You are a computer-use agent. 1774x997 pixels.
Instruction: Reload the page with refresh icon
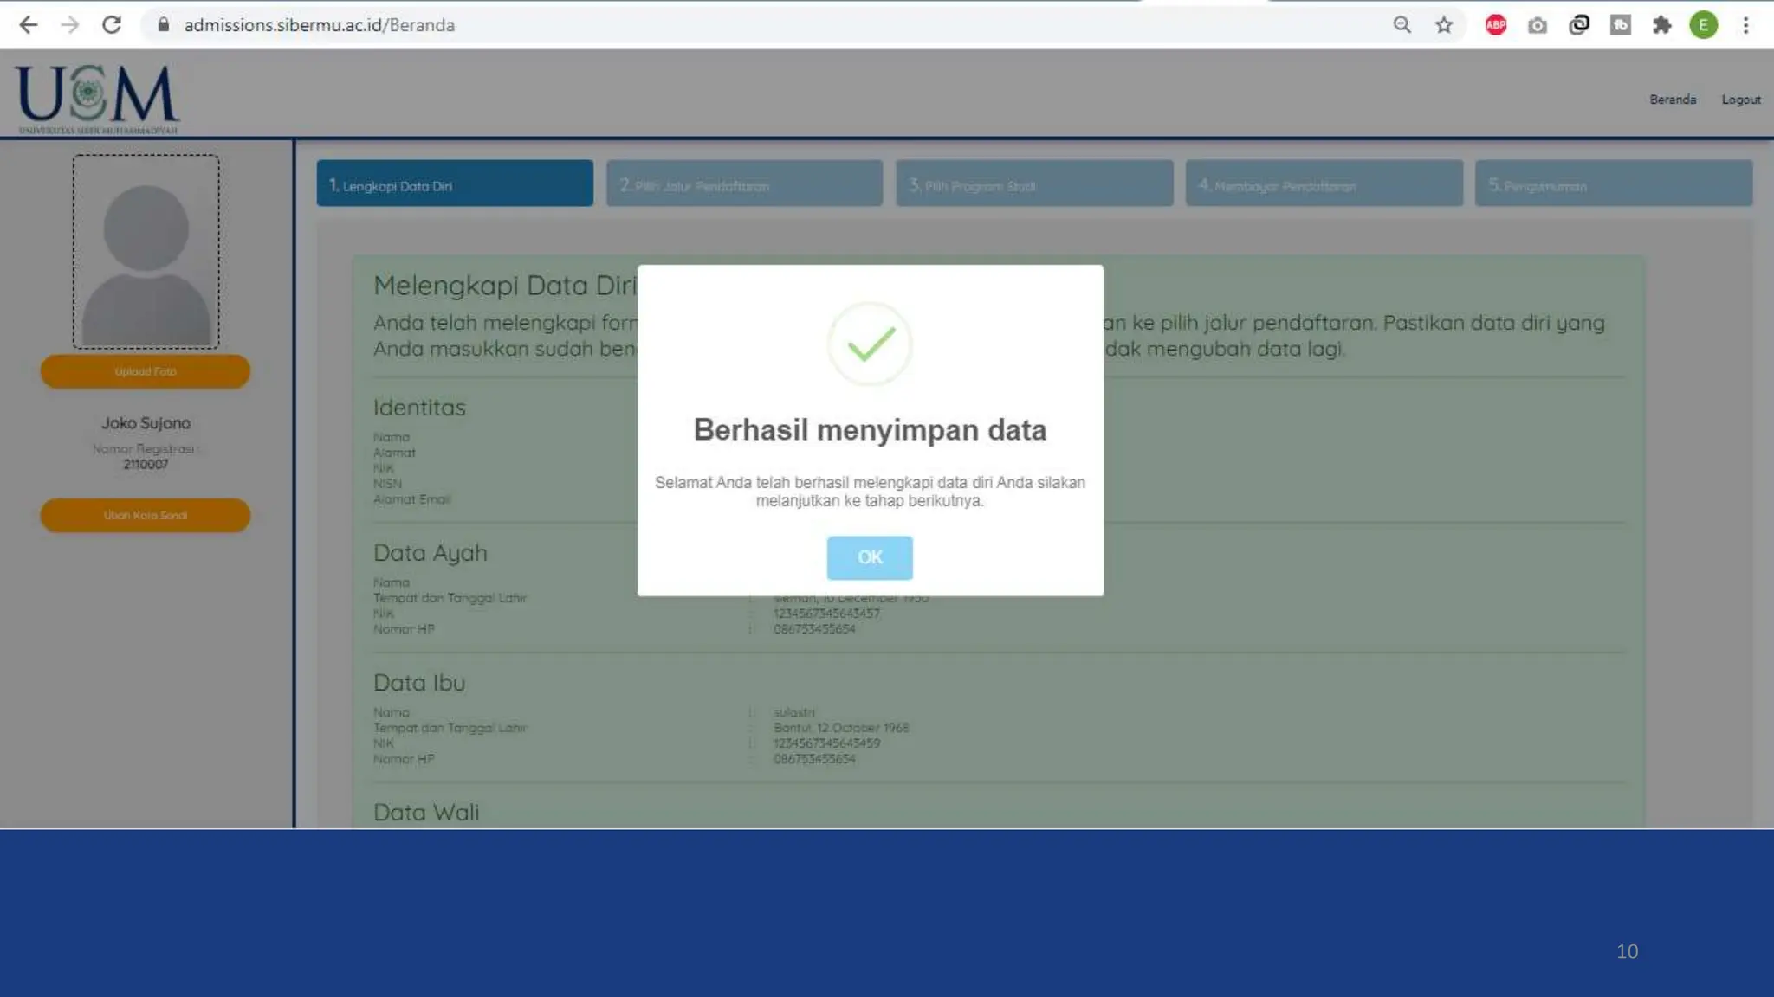click(x=112, y=25)
